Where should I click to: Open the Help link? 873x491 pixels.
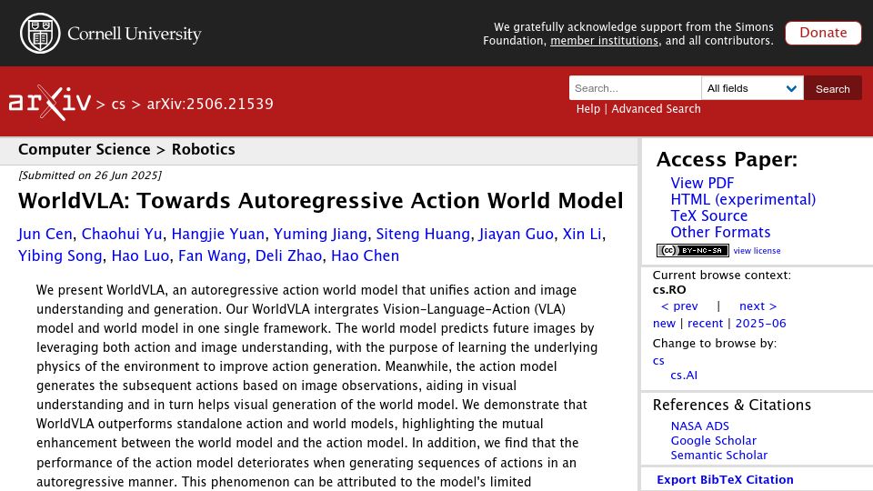click(x=588, y=108)
